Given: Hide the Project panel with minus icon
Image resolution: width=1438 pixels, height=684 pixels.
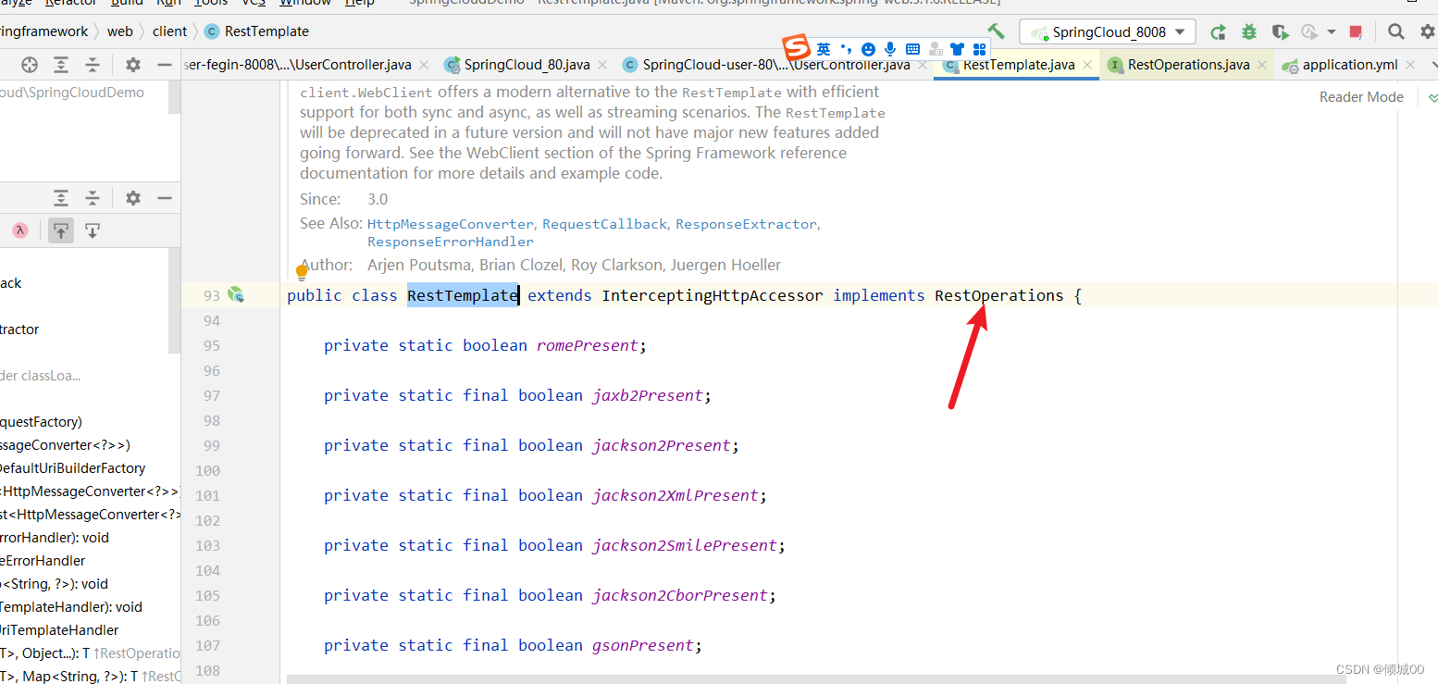Looking at the screenshot, I should pyautogui.click(x=165, y=65).
